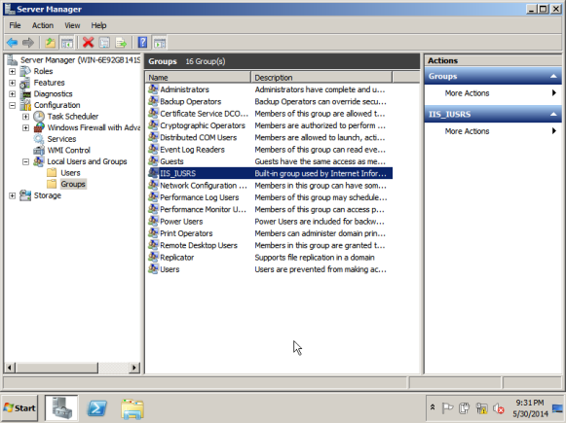566x423 pixels.
Task: Sort the list by Name column header
Action: (x=198, y=77)
